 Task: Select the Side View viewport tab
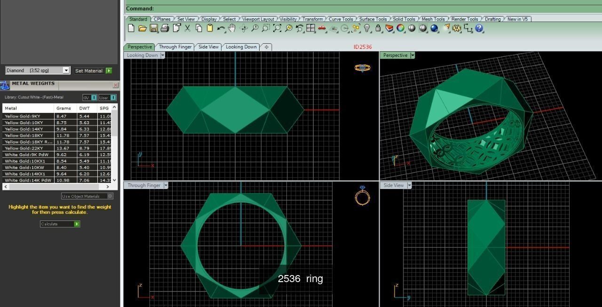208,47
